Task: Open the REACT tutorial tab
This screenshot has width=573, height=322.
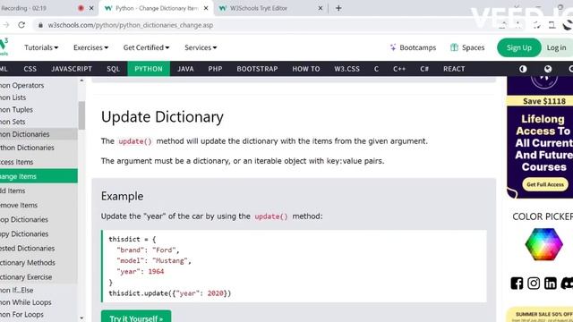Action: click(454, 69)
